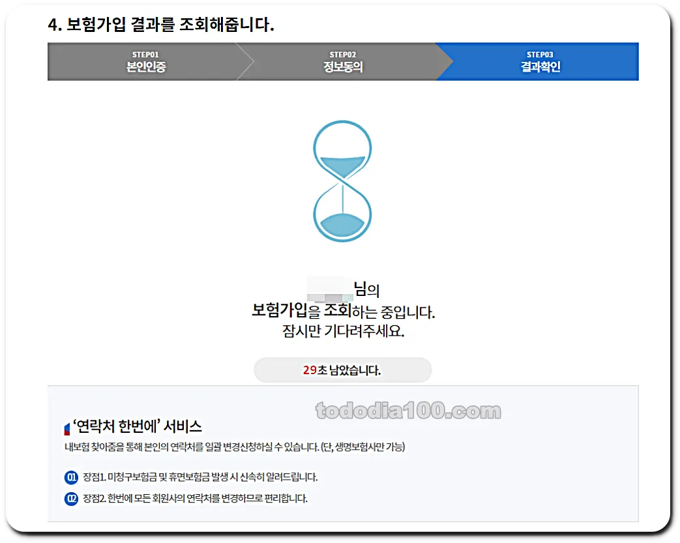Select the STEP01 본인인증 step
The width and height of the screenshot is (680, 543).
pyautogui.click(x=147, y=61)
